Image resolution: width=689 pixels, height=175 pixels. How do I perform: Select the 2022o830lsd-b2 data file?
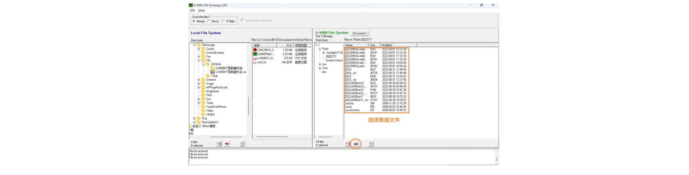tap(355, 83)
